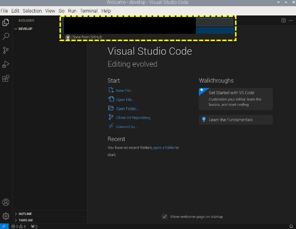The width and height of the screenshot is (296, 229).
Task: Click the repository URL input field
Action: 148,22
